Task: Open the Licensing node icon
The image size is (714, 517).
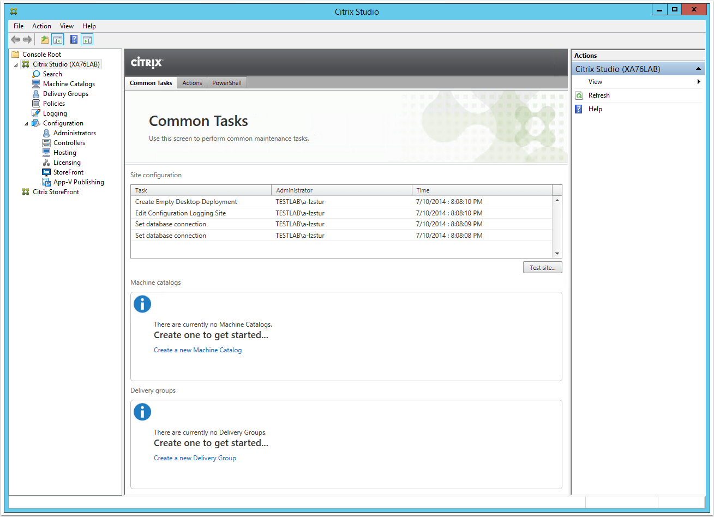Action: tap(46, 163)
